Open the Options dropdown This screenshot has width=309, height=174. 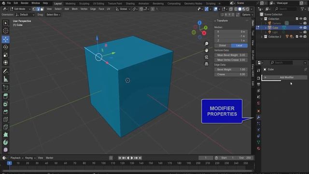pos(247,14)
